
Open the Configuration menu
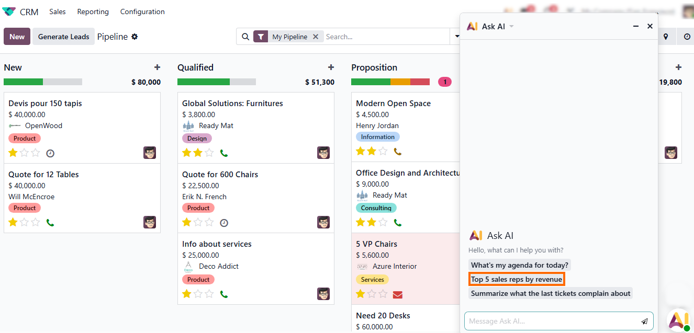click(142, 12)
